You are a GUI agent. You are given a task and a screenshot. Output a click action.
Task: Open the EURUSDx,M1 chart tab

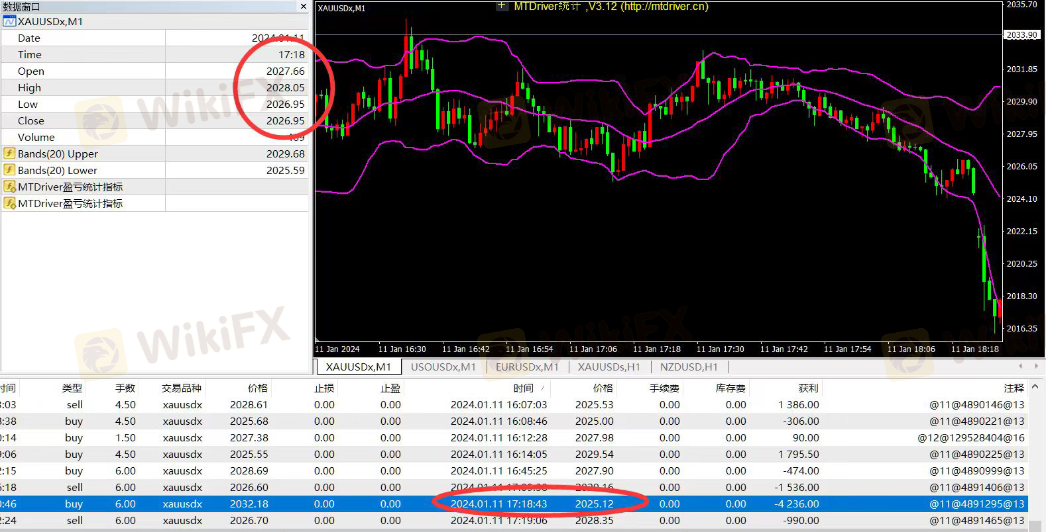pyautogui.click(x=528, y=367)
